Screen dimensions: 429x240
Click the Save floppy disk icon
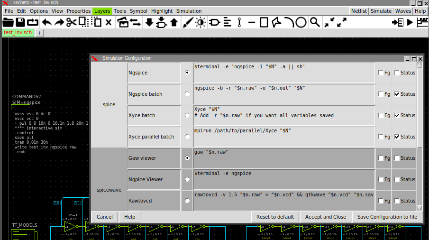[20, 22]
